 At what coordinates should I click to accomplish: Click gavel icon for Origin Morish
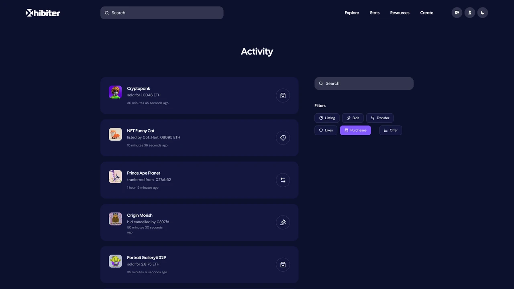pyautogui.click(x=283, y=222)
